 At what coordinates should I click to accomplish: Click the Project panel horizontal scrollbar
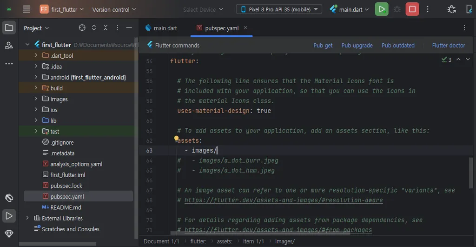[x=58, y=244]
